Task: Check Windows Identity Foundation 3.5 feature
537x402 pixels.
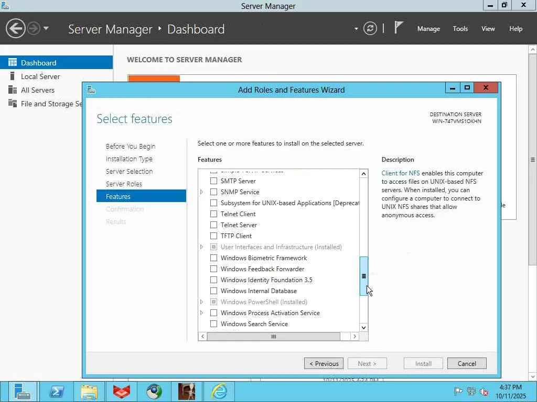Action: coord(213,280)
